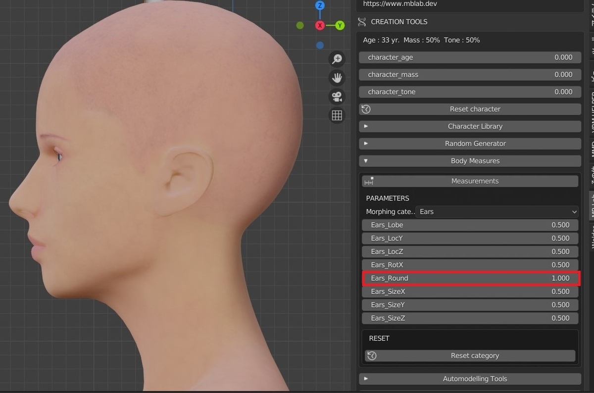This screenshot has height=393, width=594.
Task: Click the PARAMETERS label
Action: coord(388,198)
